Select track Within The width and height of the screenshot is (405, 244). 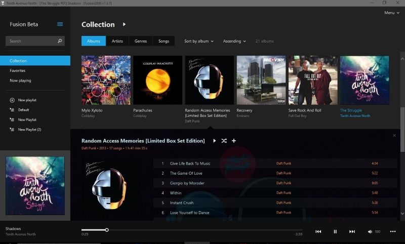point(275,193)
